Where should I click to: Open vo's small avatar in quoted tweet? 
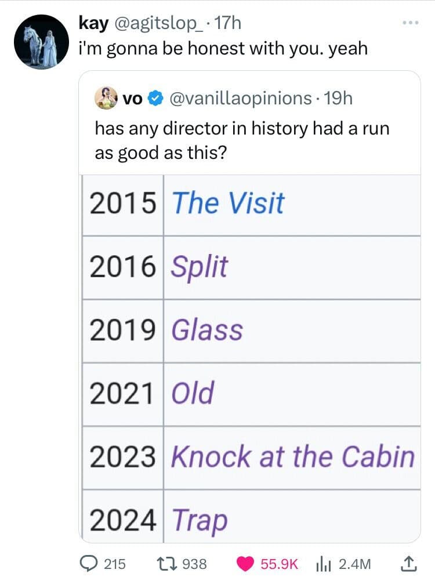[106, 99]
